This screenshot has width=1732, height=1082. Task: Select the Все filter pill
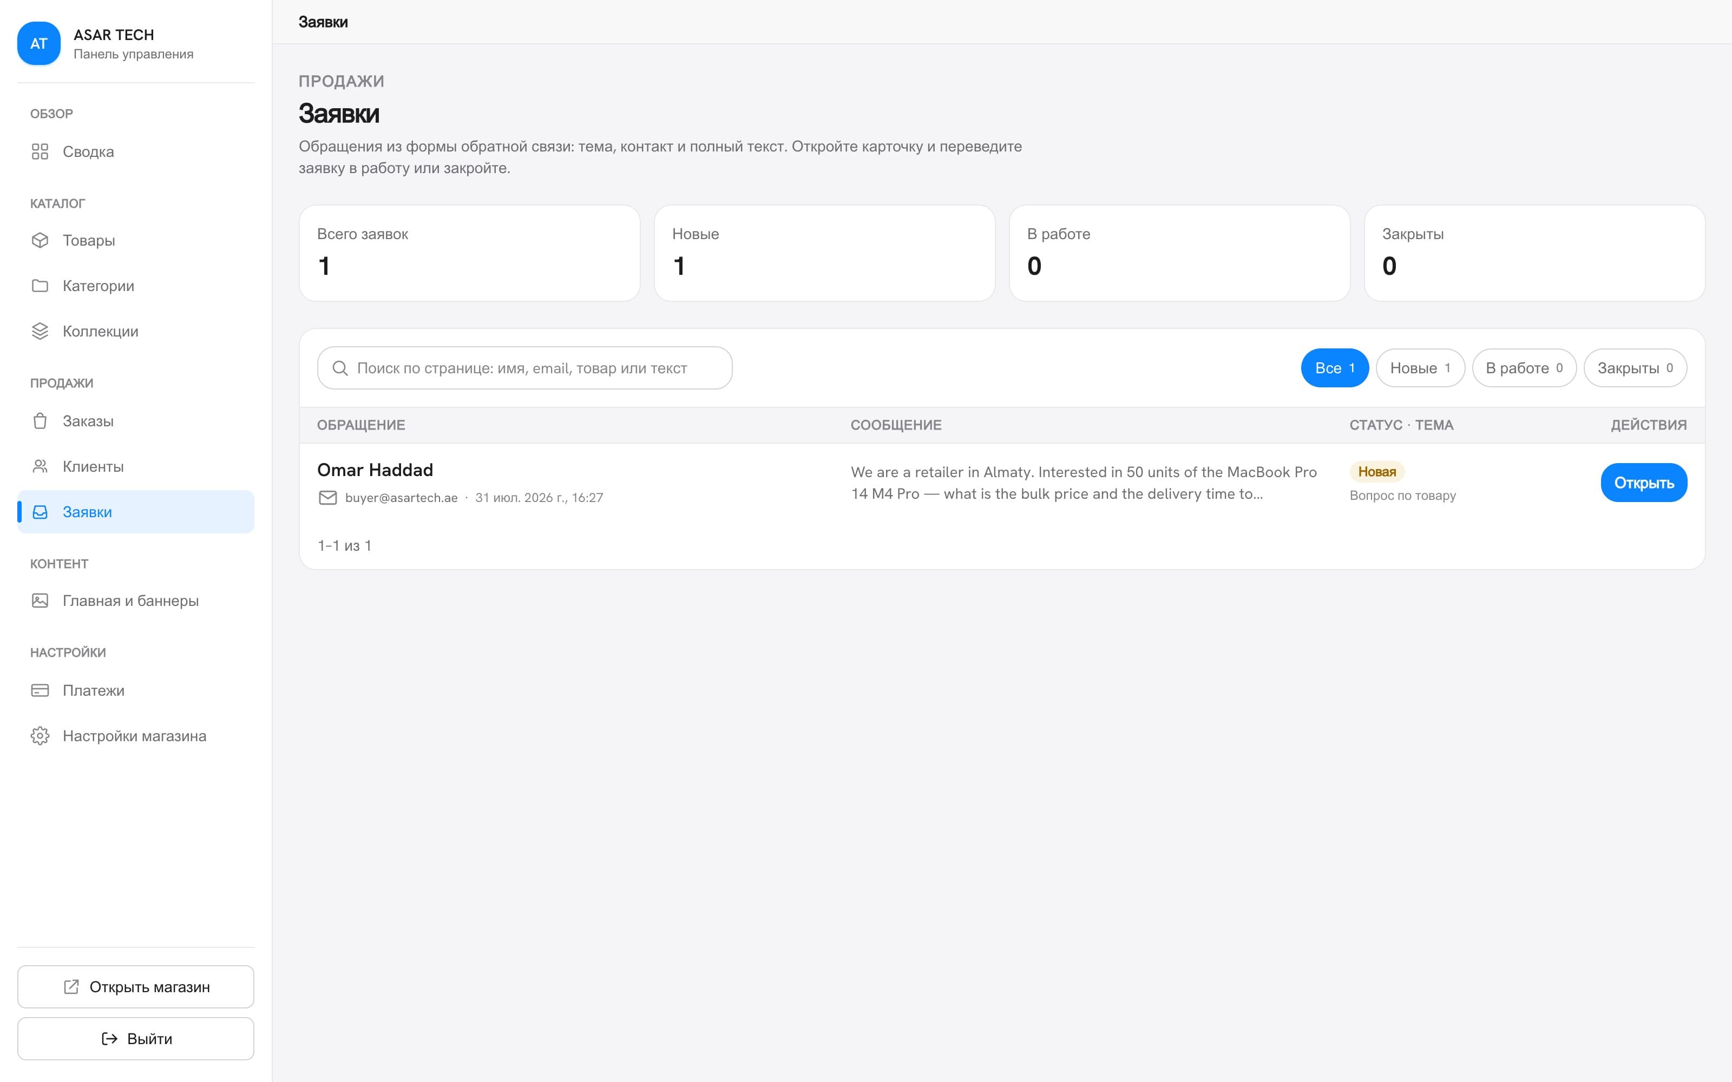(x=1334, y=368)
